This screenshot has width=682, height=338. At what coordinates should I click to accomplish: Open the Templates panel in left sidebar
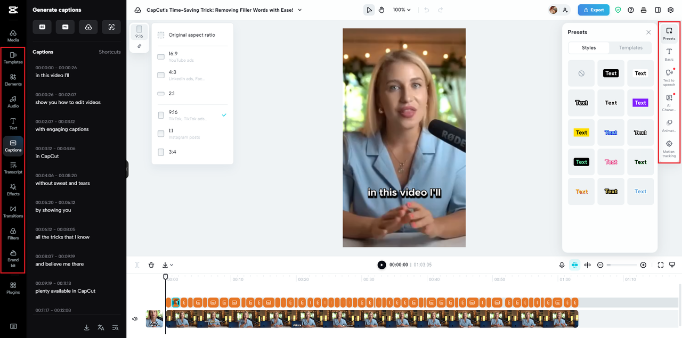click(x=13, y=57)
